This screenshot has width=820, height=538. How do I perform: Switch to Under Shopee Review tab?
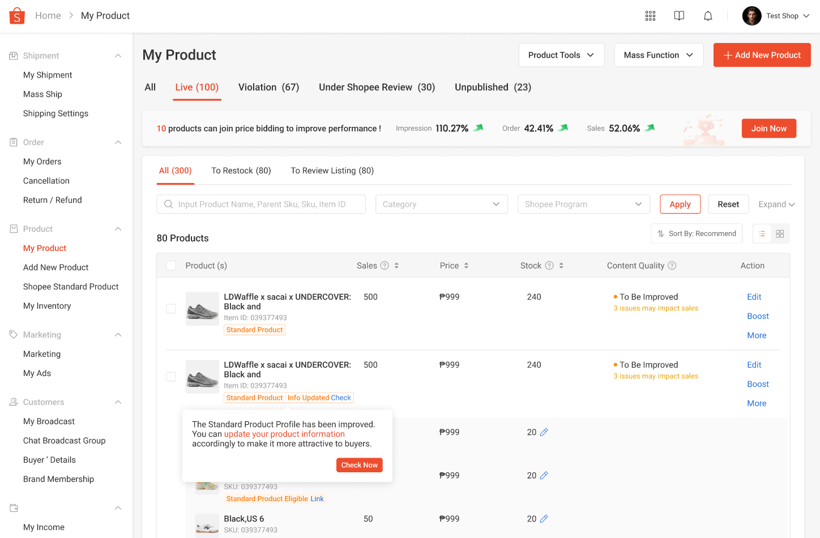pyautogui.click(x=377, y=87)
